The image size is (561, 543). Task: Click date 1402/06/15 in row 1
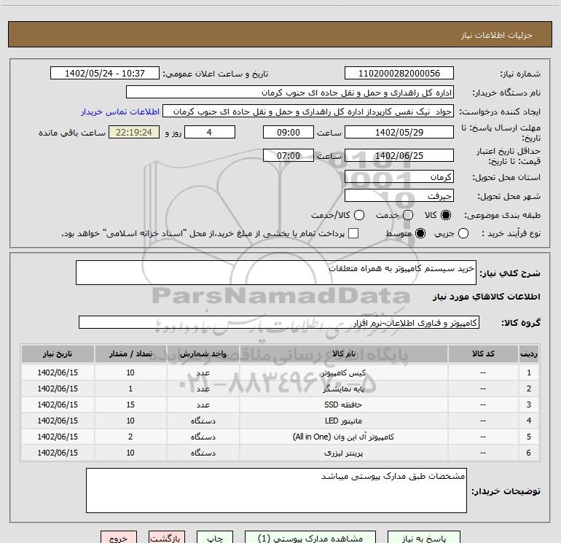tap(58, 372)
